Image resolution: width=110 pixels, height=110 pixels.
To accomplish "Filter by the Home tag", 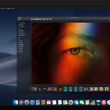I will point(21,43).
